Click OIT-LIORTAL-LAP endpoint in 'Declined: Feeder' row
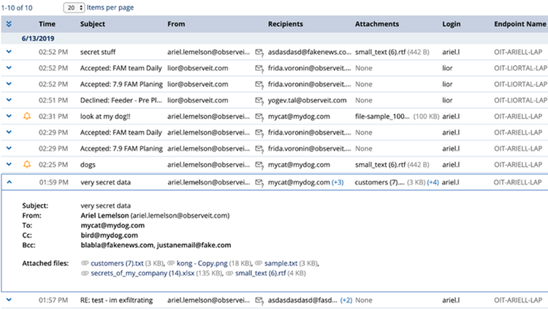Viewport: 548px width, 310px height. click(521, 100)
